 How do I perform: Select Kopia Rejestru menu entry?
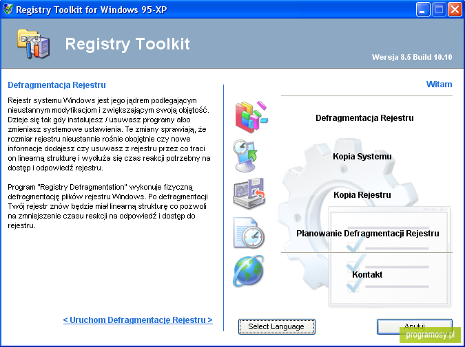pos(362,195)
